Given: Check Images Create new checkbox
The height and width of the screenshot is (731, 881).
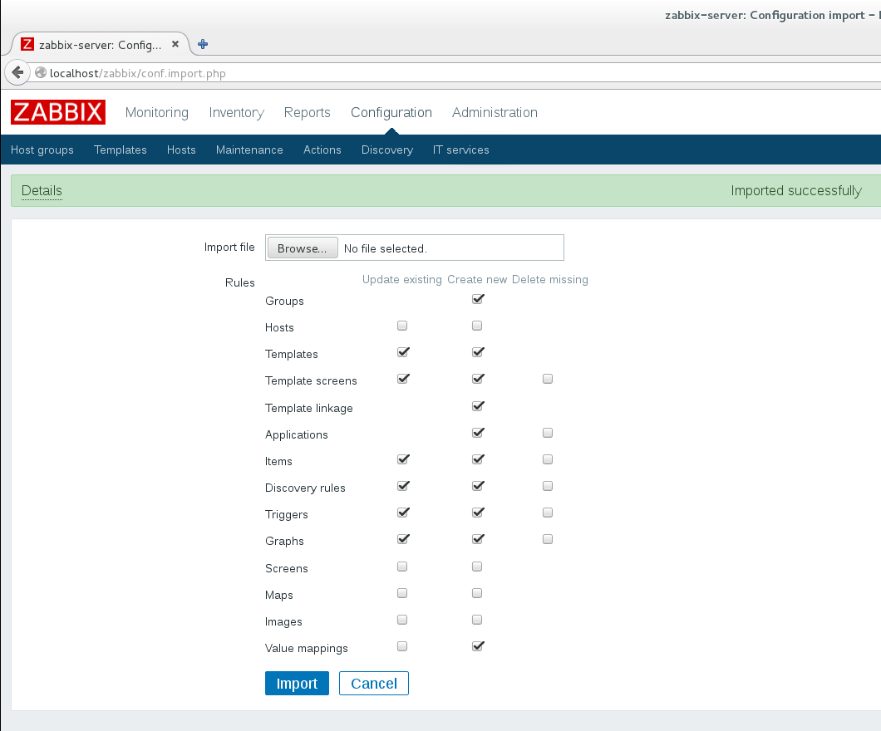Looking at the screenshot, I should click(477, 620).
